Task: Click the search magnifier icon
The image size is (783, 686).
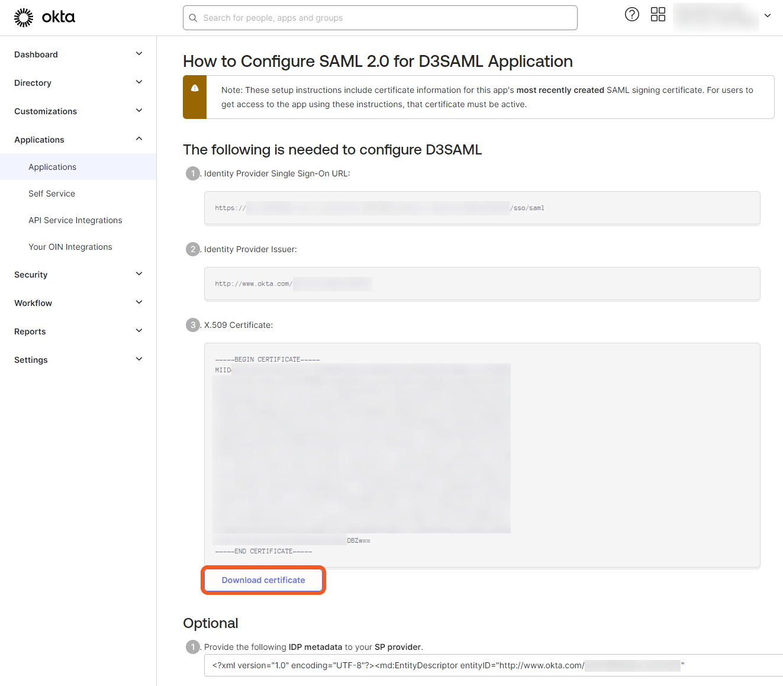Action: (x=193, y=18)
